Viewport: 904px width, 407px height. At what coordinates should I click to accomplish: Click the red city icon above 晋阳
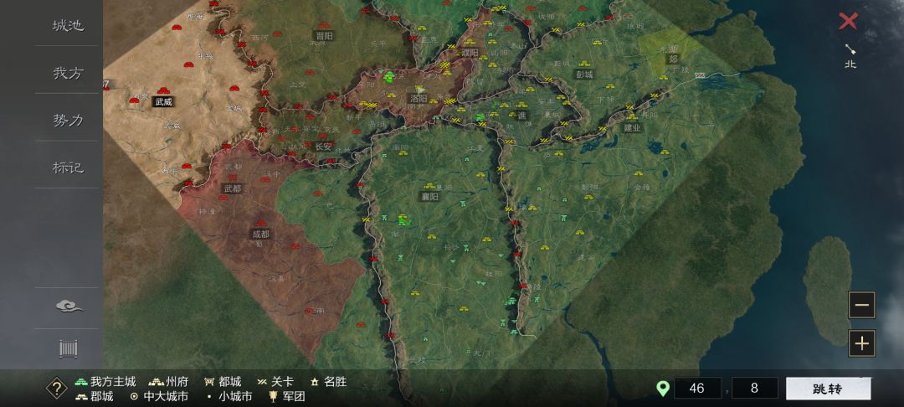pyautogui.click(x=324, y=25)
